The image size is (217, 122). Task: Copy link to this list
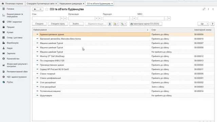click(204, 9)
